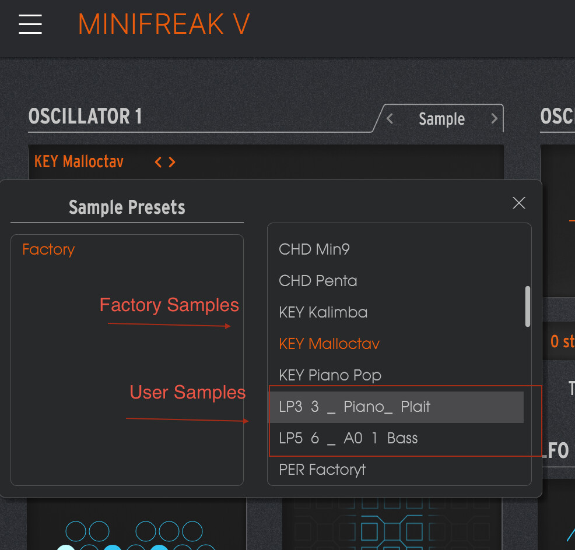Viewport: 575px width, 550px height.
Task: Pick the KEY Piano Pop sample
Action: coord(330,375)
